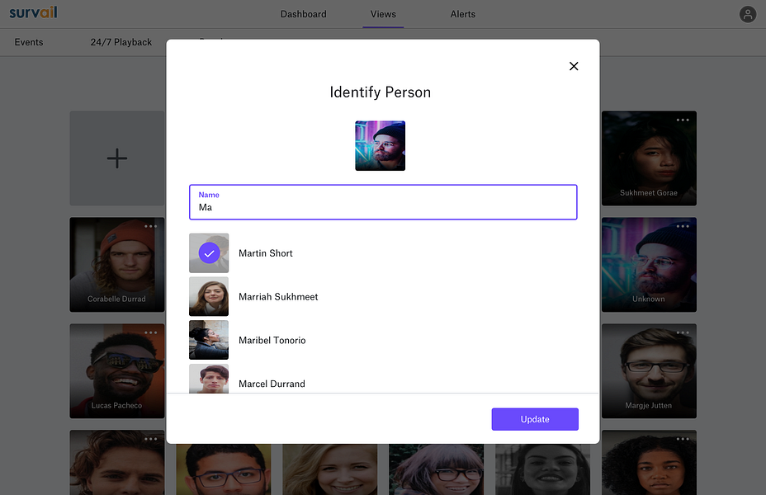This screenshot has height=495, width=766.
Task: Select Marriah Sukhmeet's photo in the list
Action: [209, 296]
